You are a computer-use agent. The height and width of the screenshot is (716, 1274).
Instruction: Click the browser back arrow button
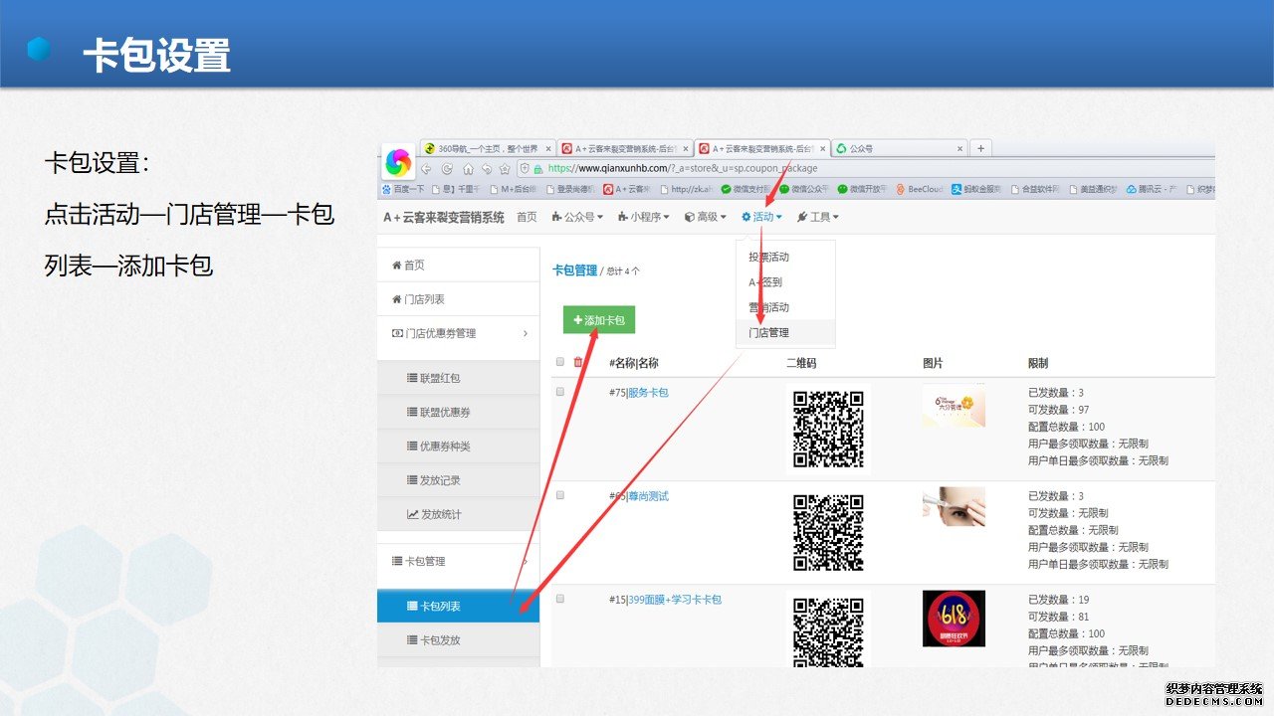tap(426, 168)
